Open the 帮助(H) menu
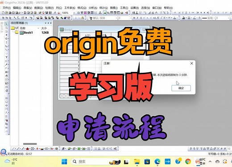Screen dimensions: 232x167 [168, 8]
